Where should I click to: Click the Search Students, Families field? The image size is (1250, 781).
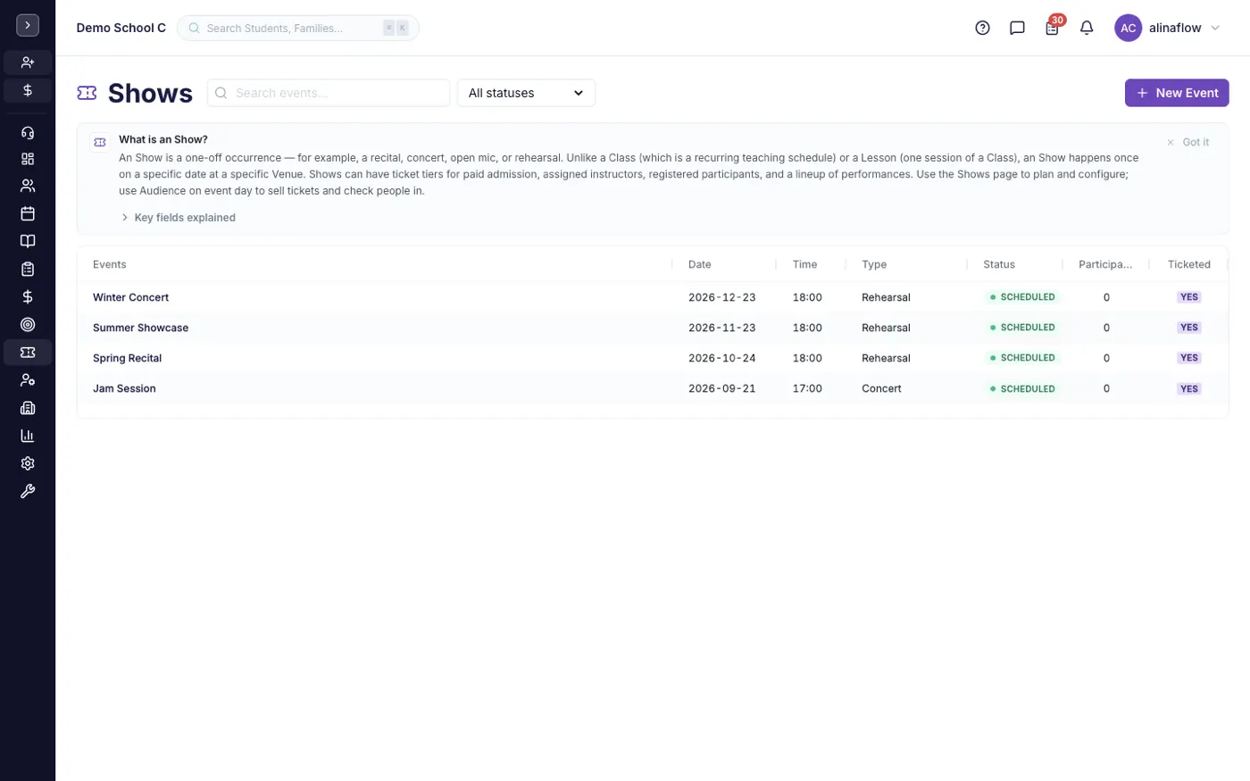coord(298,28)
